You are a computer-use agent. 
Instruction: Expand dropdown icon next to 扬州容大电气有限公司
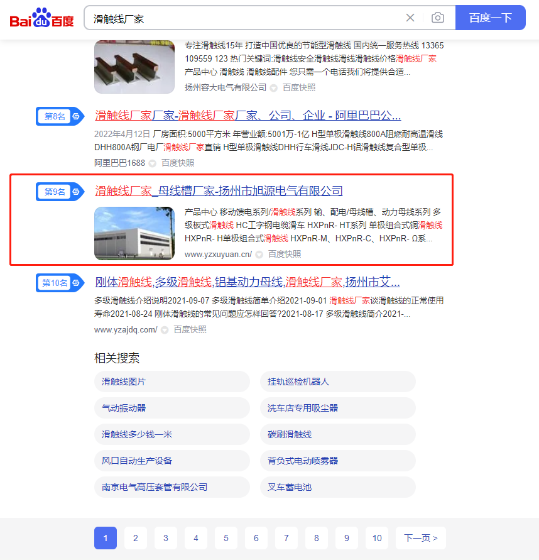(273, 88)
